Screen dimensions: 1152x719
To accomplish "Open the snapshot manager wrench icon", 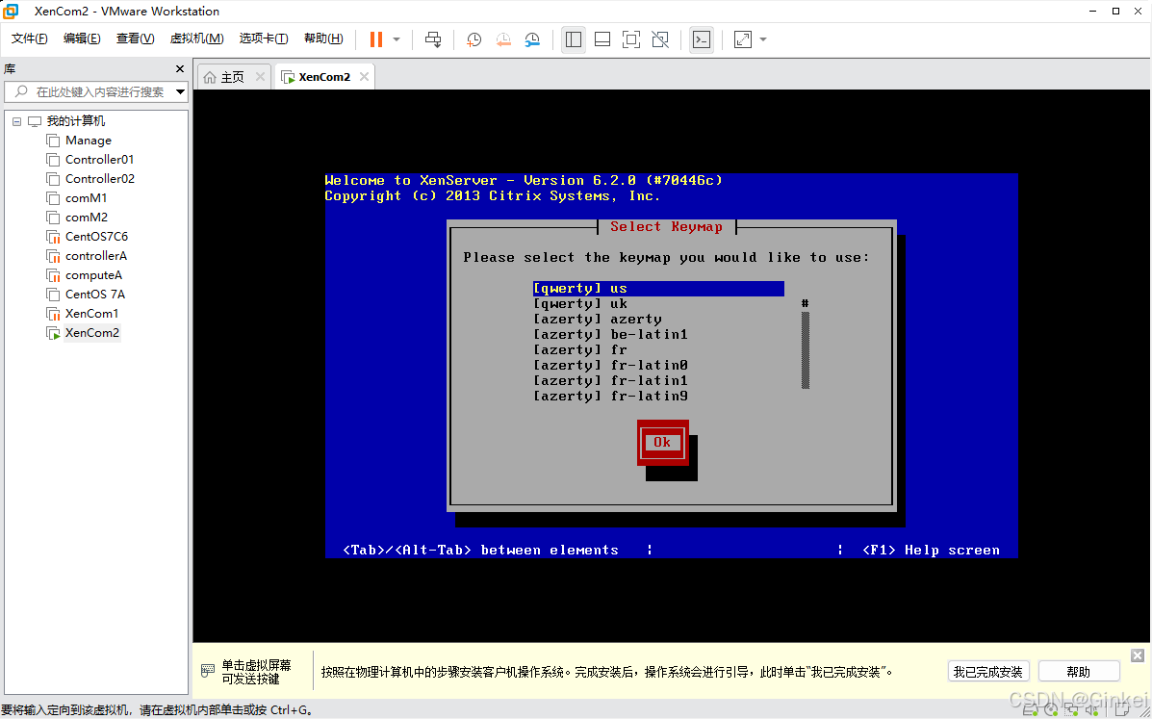I will point(532,39).
